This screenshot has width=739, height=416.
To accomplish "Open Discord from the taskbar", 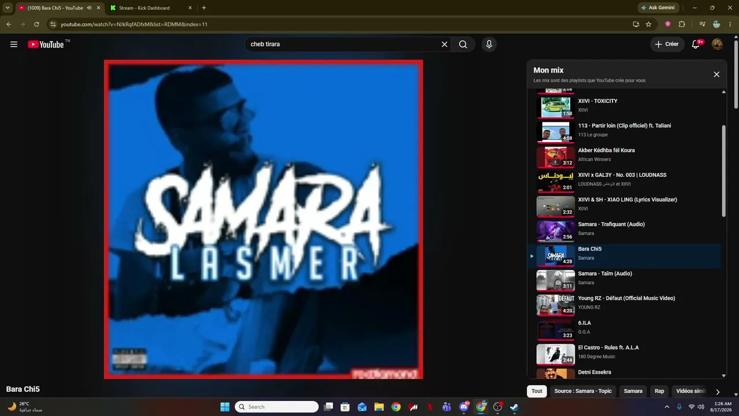I will pos(464,407).
